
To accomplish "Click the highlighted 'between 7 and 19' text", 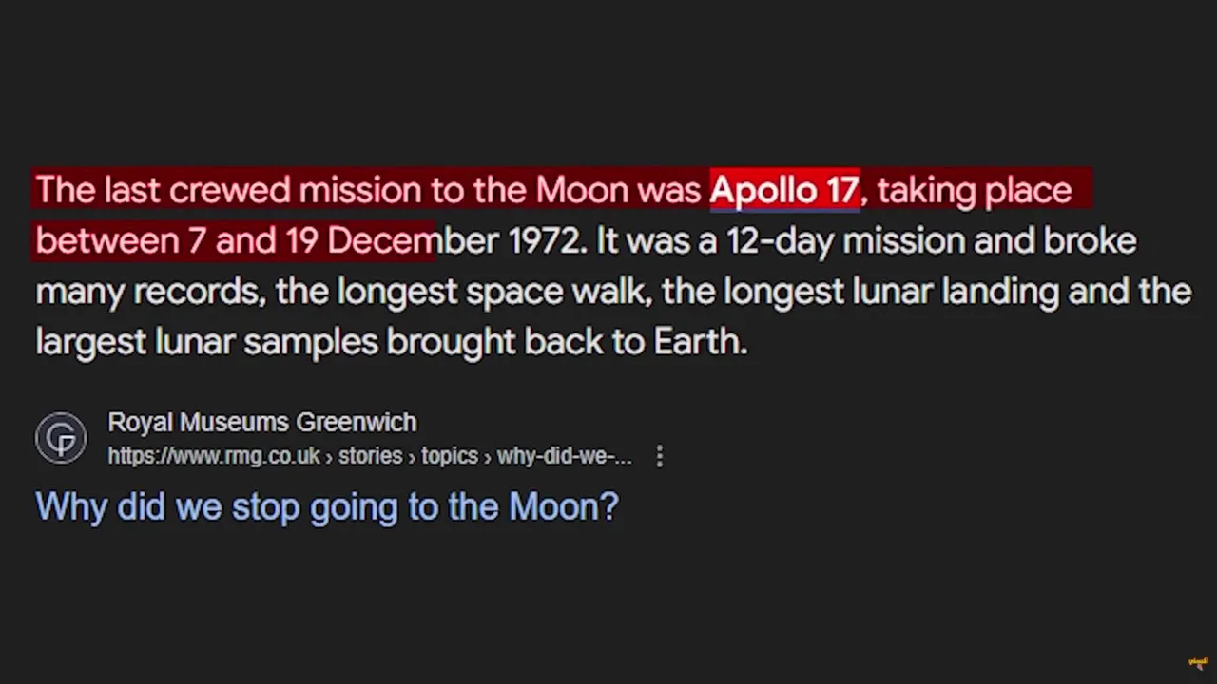I will point(176,240).
